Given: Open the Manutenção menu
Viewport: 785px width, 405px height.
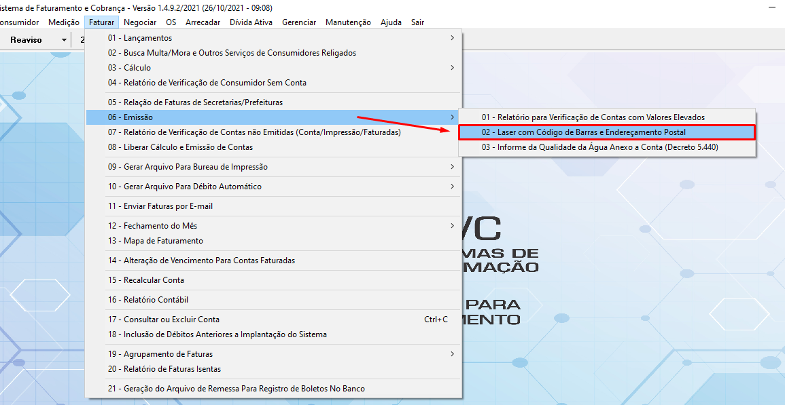Looking at the screenshot, I should [348, 22].
